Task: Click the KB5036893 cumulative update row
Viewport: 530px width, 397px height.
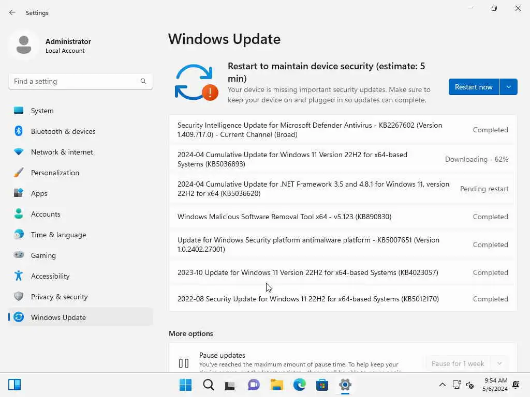Action: pos(343,159)
